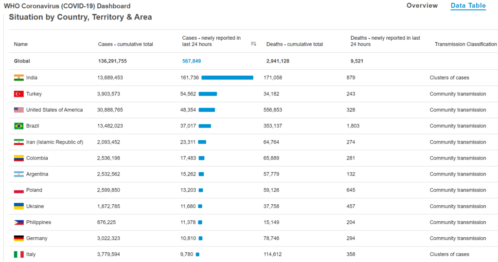Click Deaths - cumulative total column header
The image size is (498, 262).
tap(294, 44)
